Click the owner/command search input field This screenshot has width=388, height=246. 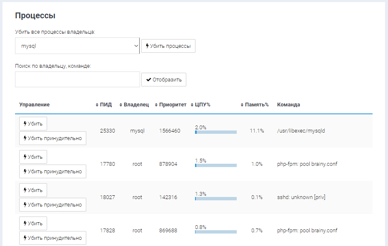(77, 79)
